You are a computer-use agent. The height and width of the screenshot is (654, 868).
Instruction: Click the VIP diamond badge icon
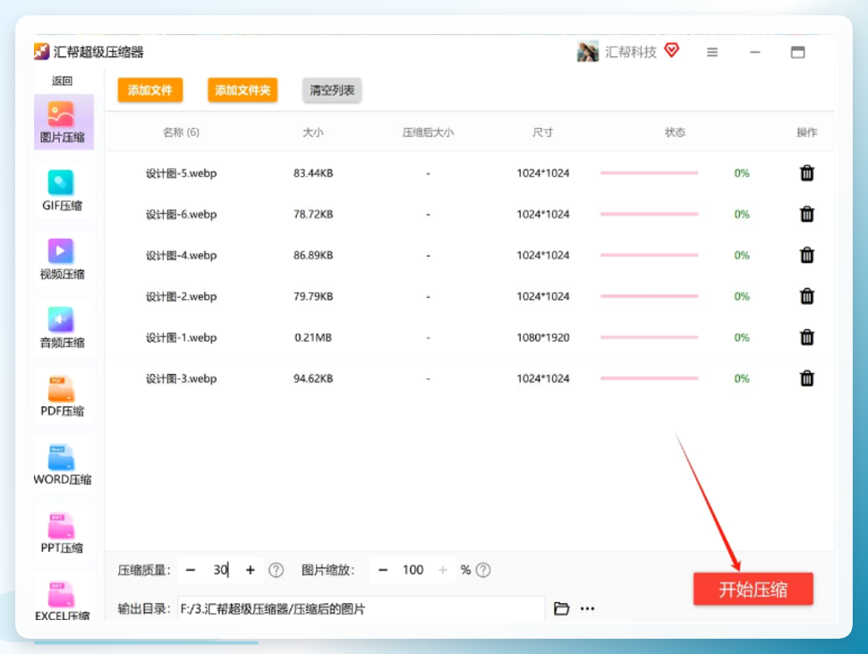point(671,50)
